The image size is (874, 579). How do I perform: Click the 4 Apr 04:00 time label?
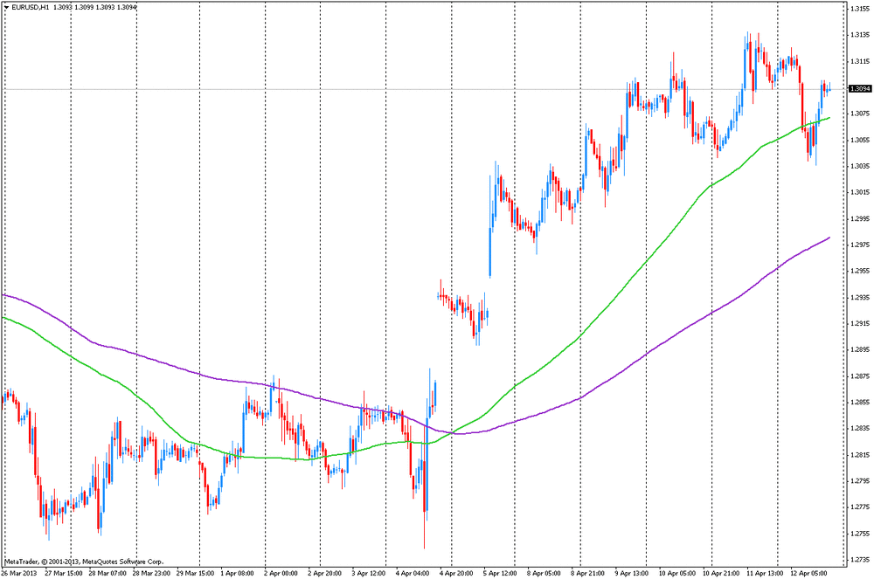tap(413, 573)
